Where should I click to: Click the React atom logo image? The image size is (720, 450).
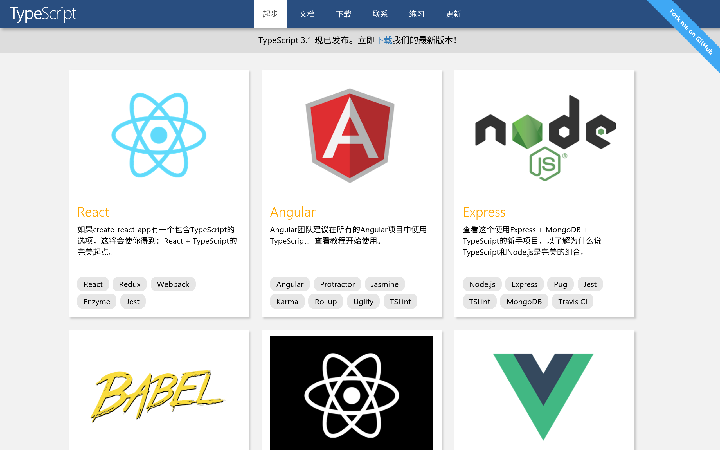[159, 135]
